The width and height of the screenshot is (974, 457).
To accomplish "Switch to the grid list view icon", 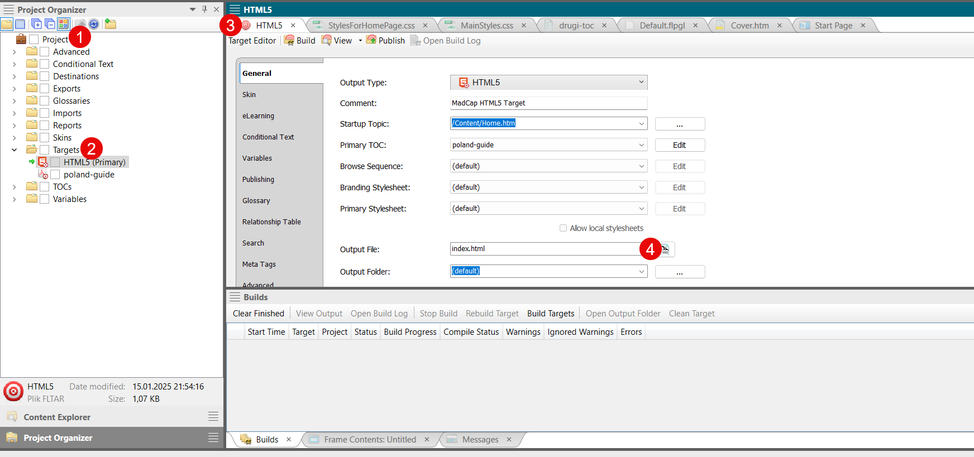I will pos(20,24).
